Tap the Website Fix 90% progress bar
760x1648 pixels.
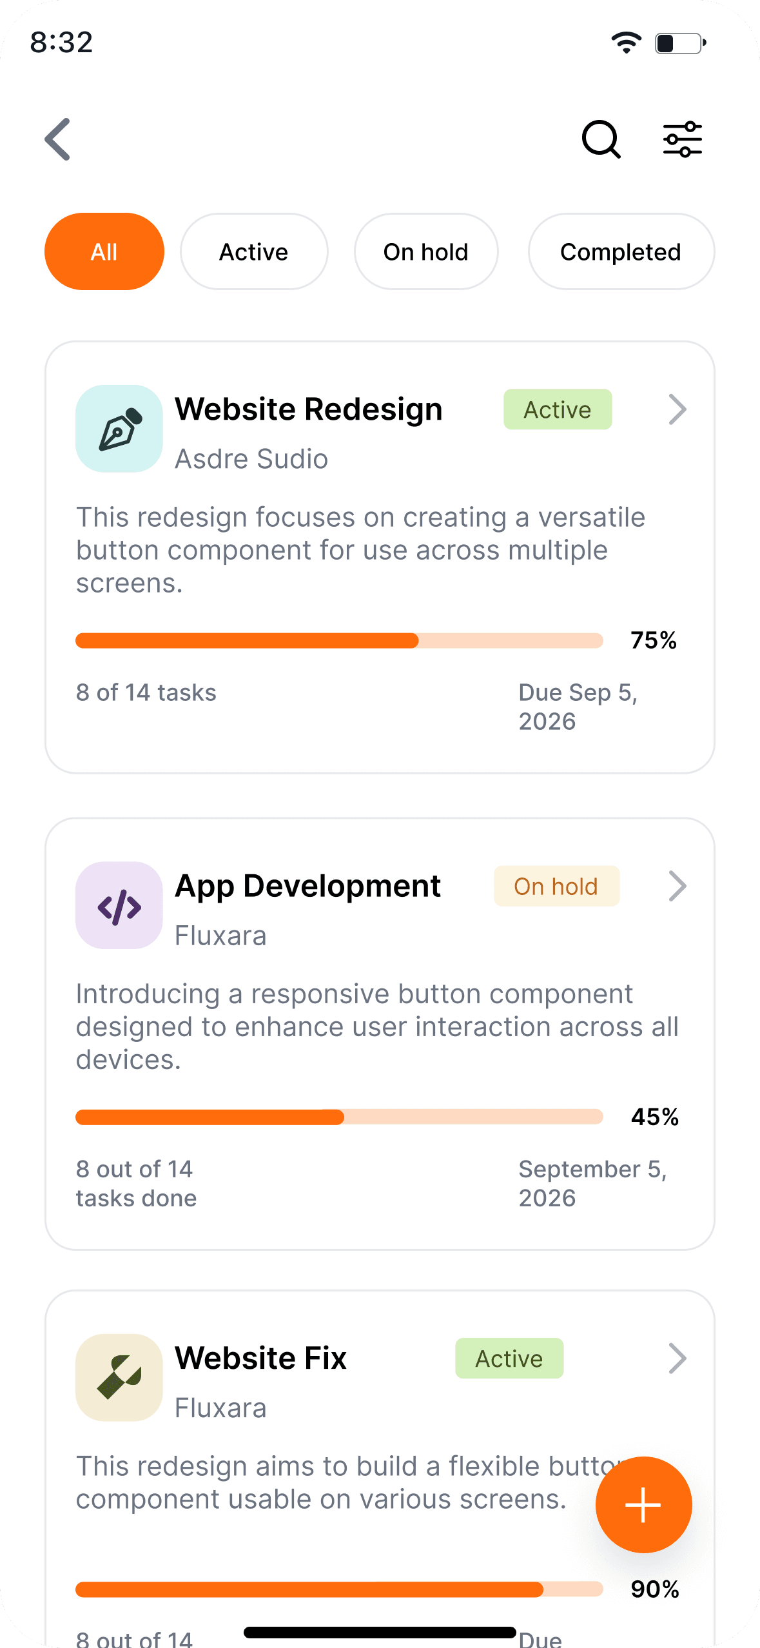[339, 1589]
